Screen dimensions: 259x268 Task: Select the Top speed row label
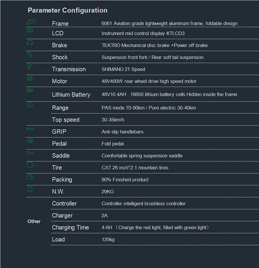[66, 120]
